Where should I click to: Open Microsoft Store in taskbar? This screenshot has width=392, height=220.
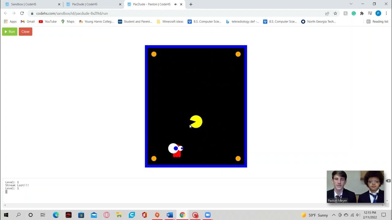pyautogui.click(x=81, y=215)
